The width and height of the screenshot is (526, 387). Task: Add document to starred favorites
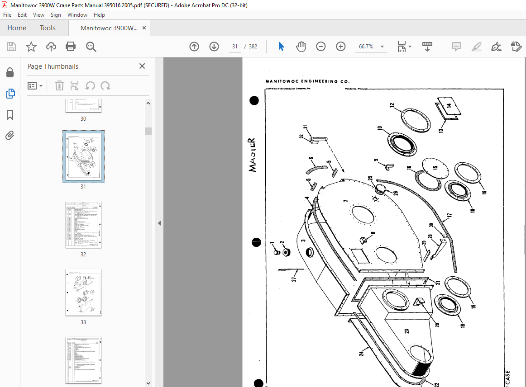pyautogui.click(x=31, y=47)
